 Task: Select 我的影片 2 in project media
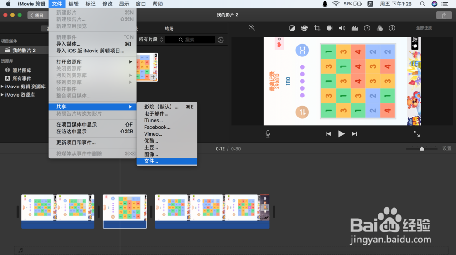tap(24, 50)
